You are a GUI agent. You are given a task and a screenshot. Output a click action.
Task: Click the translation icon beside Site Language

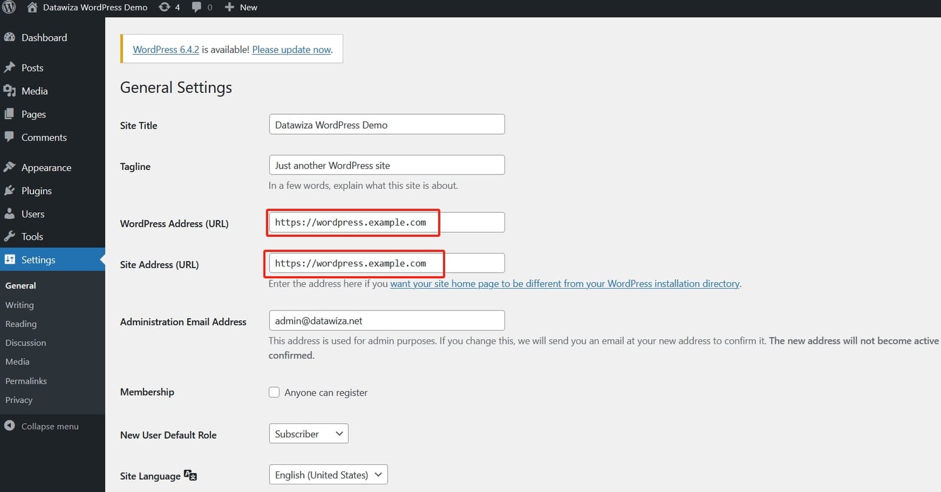tap(191, 475)
